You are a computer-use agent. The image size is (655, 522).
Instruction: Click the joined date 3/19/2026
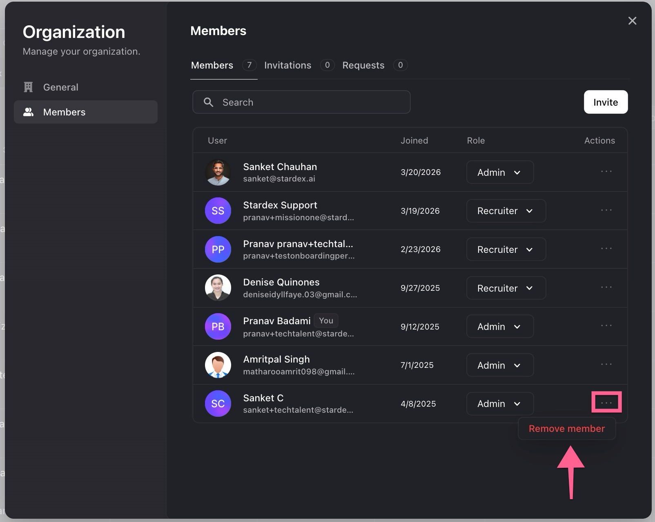[x=420, y=211]
